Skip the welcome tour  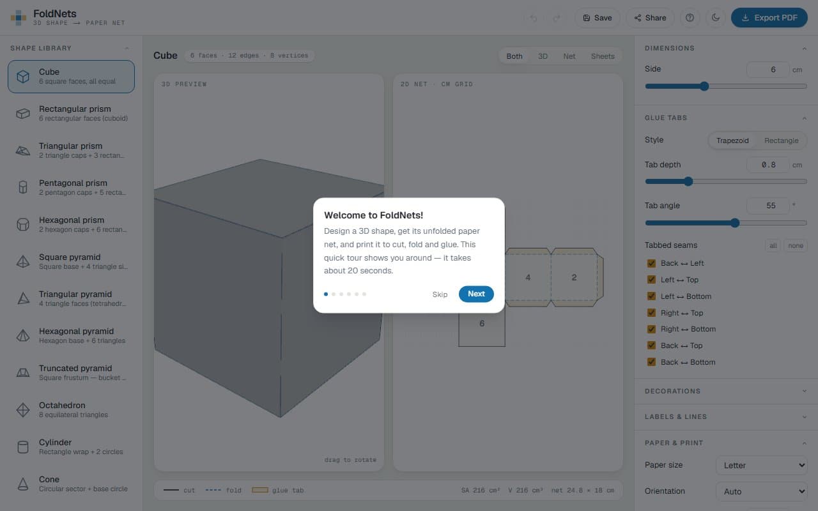click(x=440, y=294)
